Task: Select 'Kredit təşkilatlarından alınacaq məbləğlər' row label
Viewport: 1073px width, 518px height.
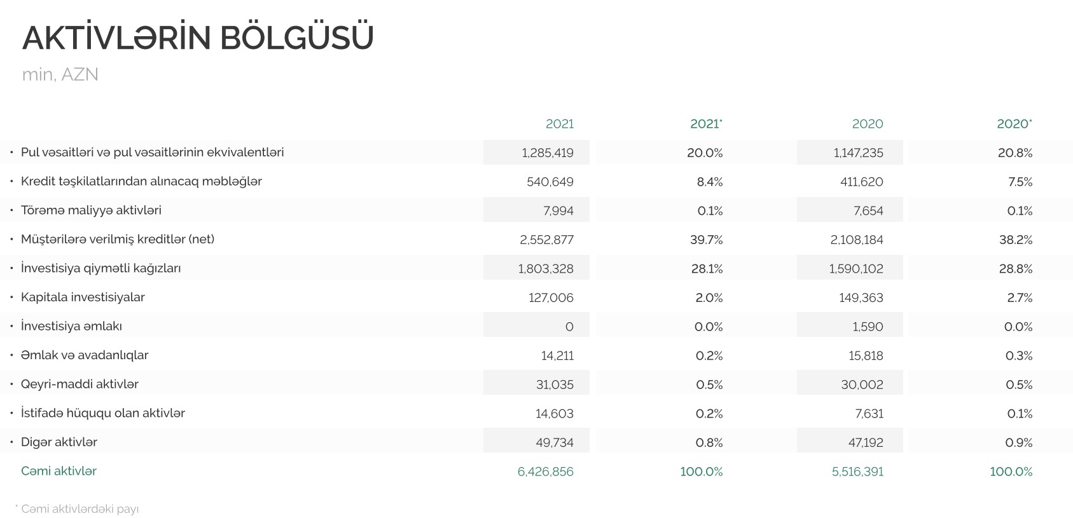Action: click(x=141, y=182)
